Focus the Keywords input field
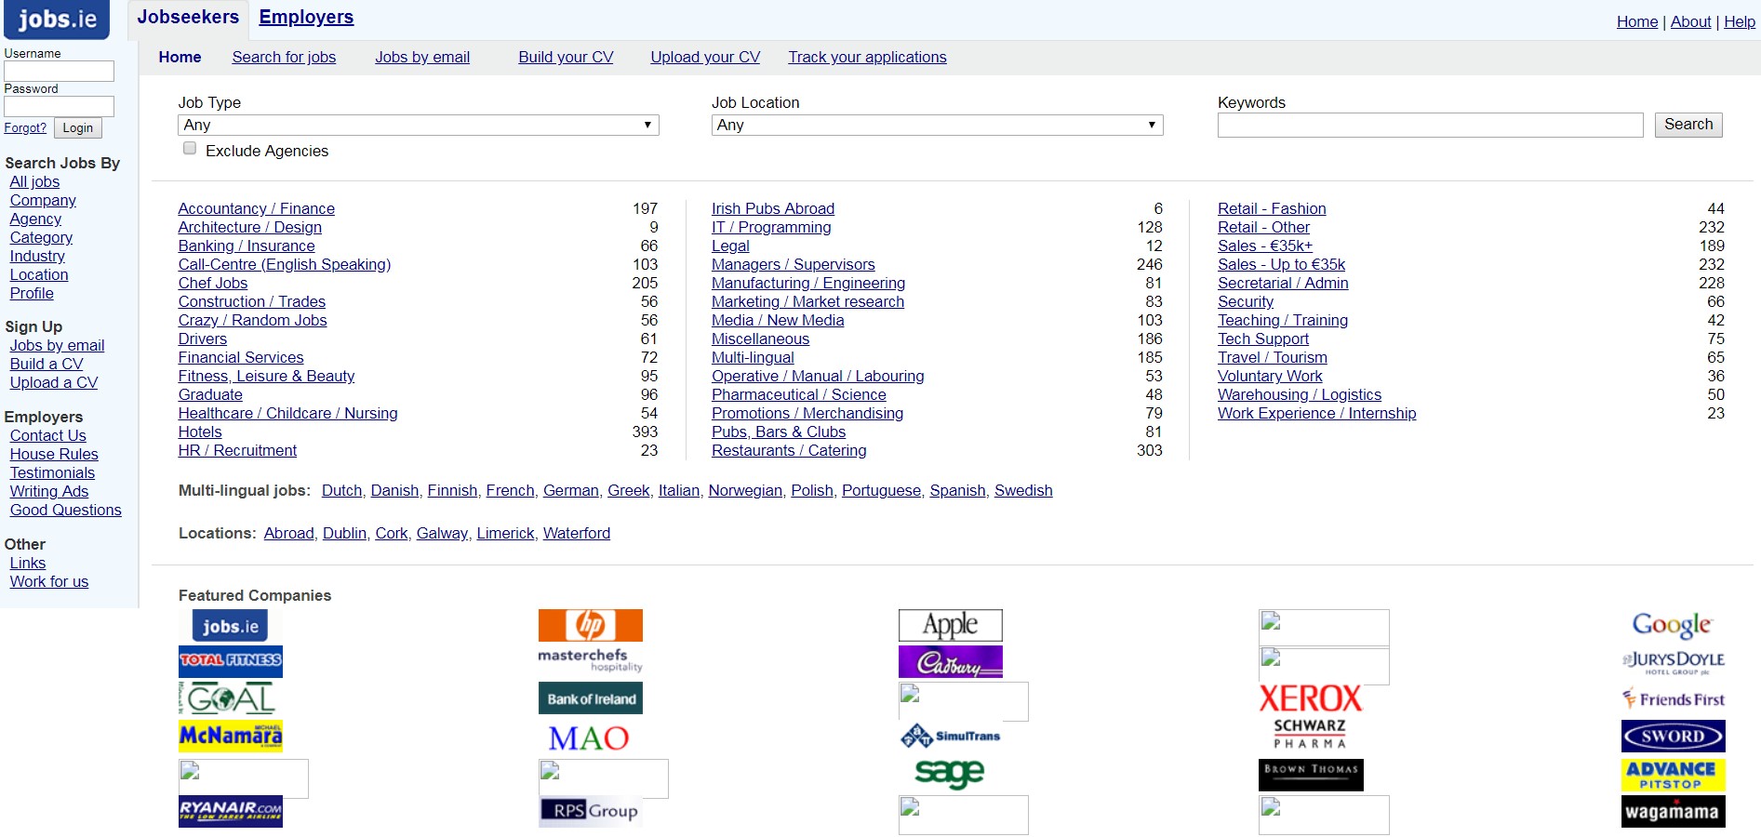This screenshot has width=1761, height=837. pyautogui.click(x=1431, y=125)
